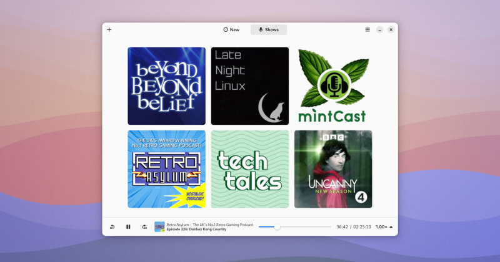Click the playback progress slider

point(295,227)
